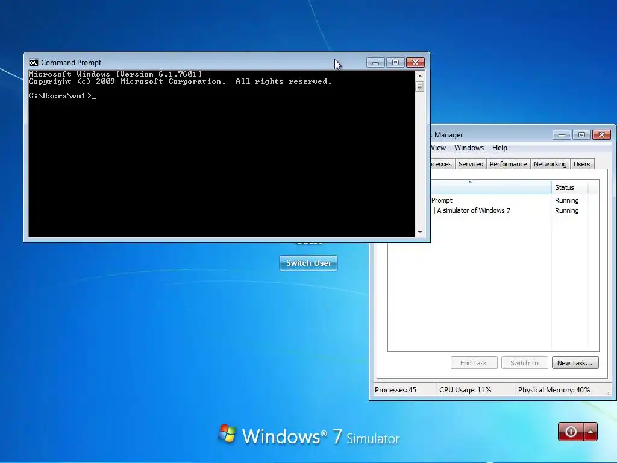Screen dimensions: 617x463
Task: Click the Switch To button
Action: [x=525, y=362]
